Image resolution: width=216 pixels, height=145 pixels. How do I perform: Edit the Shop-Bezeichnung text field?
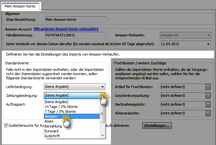(x=75, y=20)
